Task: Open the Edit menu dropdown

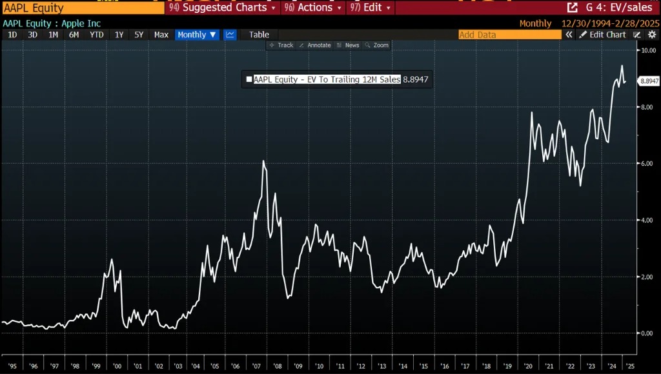Action: tap(372, 8)
